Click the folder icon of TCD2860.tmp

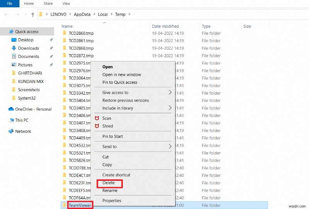click(64, 33)
